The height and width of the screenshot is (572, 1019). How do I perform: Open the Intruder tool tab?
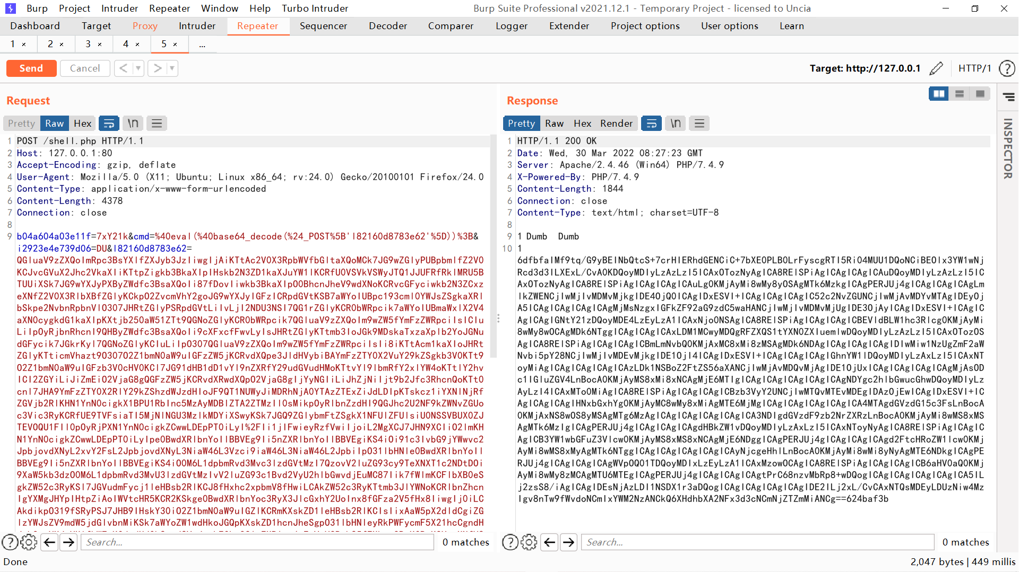tap(197, 26)
